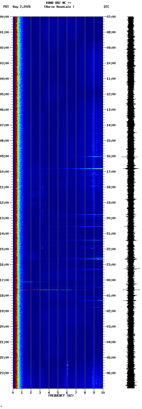Click the 6 Hz spot after 22:00 PDT
The width and height of the screenshot is (142, 409).
(x=68, y=365)
